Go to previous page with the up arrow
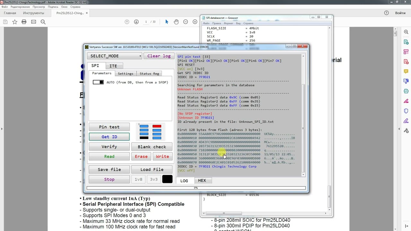 click(x=127, y=22)
